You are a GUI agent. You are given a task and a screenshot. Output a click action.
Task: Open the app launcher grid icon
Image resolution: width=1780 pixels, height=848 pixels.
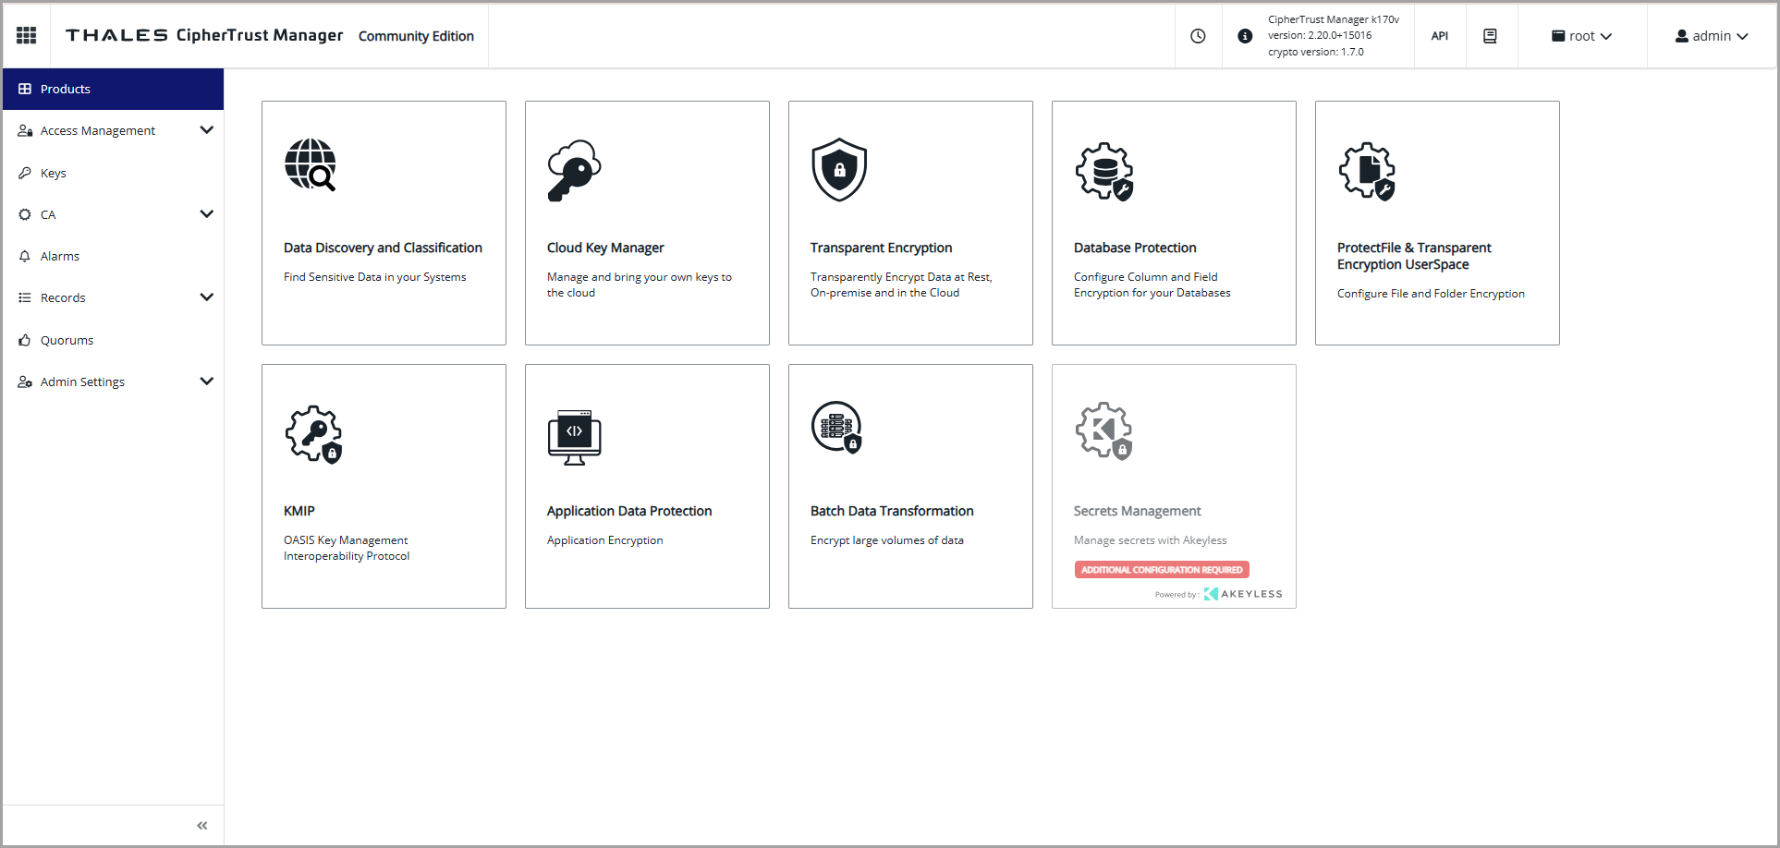click(x=27, y=35)
